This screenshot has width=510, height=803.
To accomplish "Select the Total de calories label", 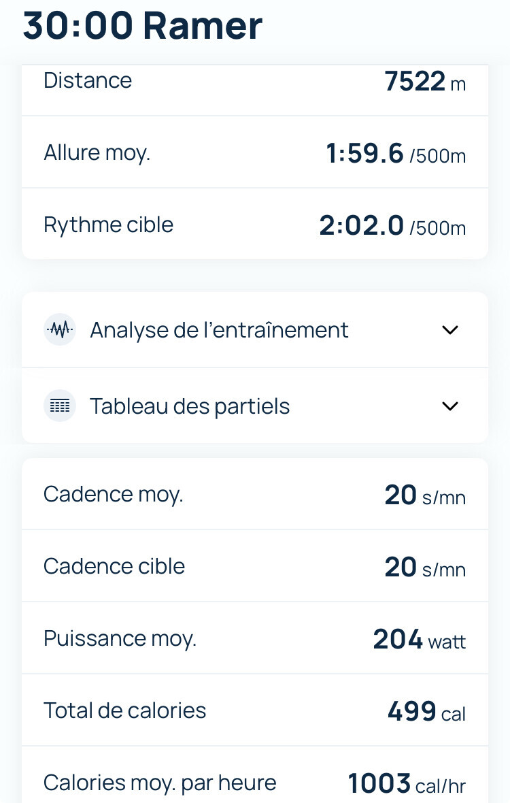I will point(124,710).
